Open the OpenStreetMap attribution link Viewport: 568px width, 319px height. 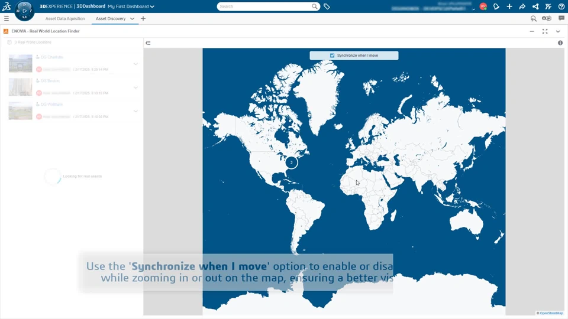(551, 313)
